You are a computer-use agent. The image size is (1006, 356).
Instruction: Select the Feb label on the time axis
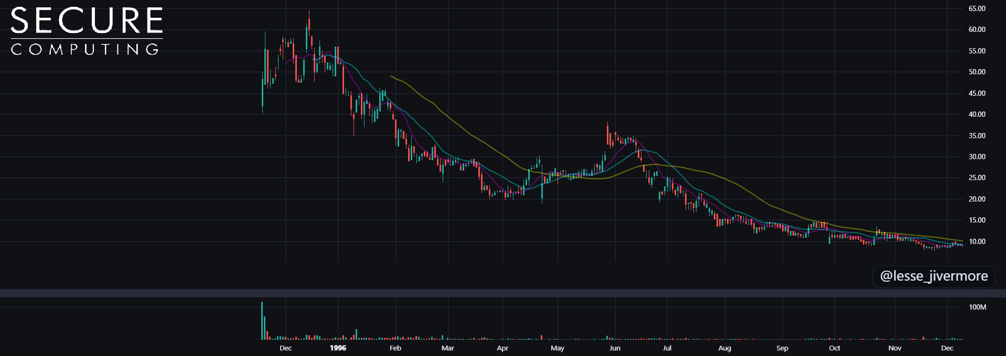(x=395, y=348)
